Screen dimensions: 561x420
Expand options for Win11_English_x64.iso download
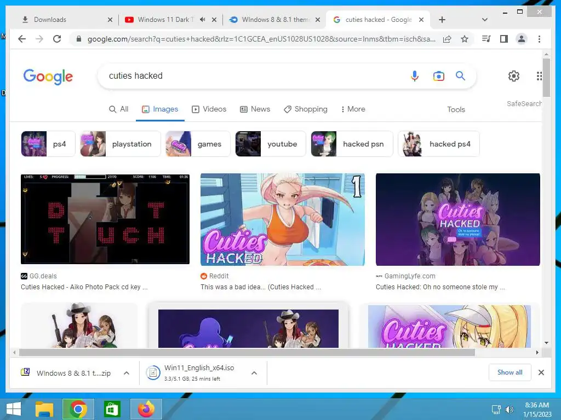pyautogui.click(x=254, y=373)
